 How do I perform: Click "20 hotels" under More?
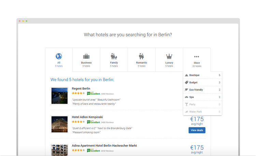(x=197, y=66)
